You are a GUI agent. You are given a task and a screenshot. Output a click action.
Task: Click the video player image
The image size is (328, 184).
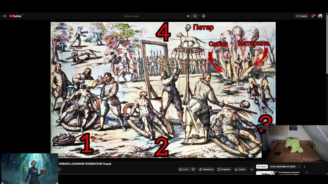point(163,90)
